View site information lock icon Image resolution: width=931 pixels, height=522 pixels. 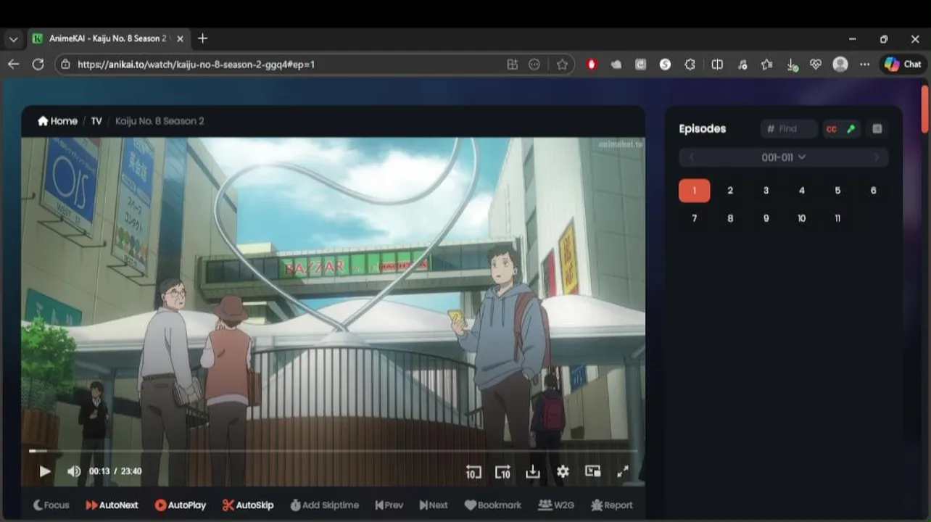(x=65, y=65)
